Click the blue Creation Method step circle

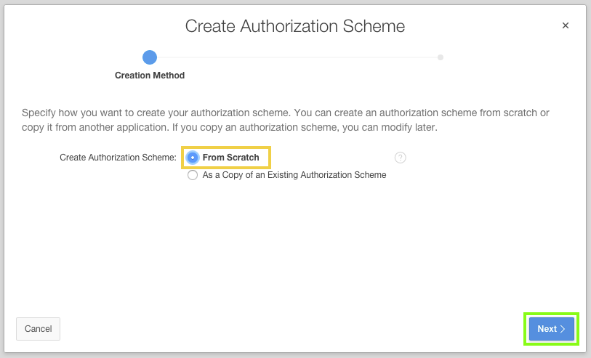[150, 57]
